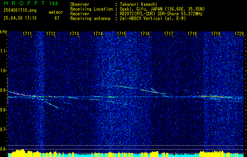Click the Observer field label
247x157 pixels.
click(80, 4)
